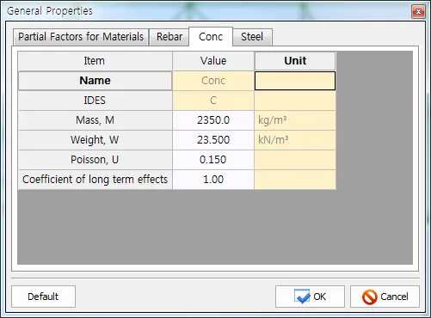
Task: Click the kN/m³ unit cell
Action: click(x=295, y=140)
